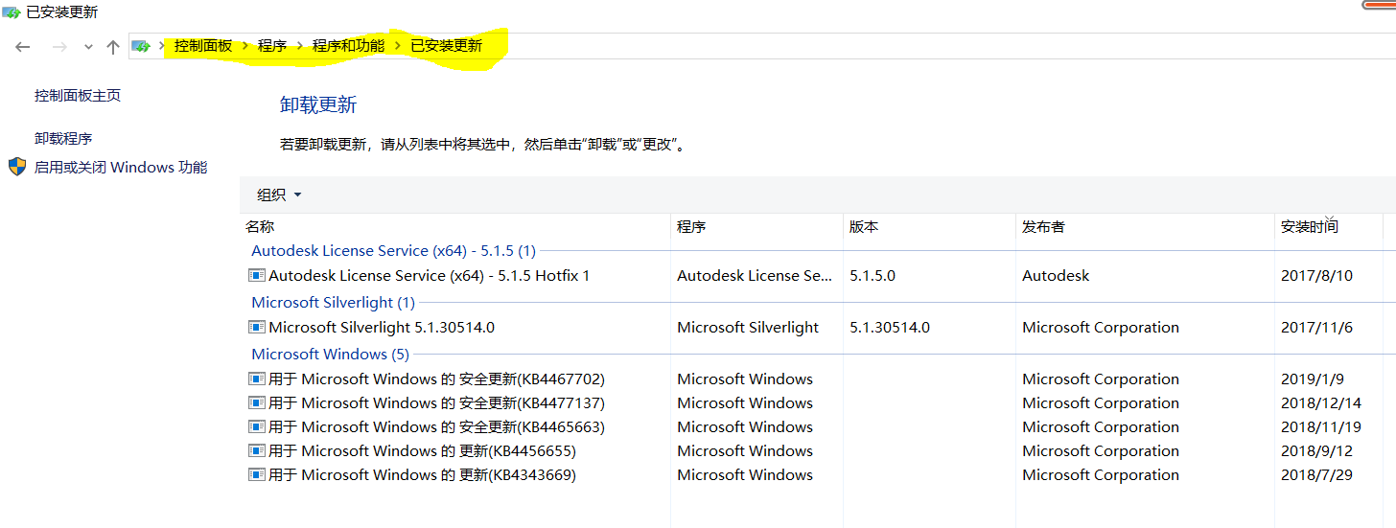
Task: Go up one level with the up arrow
Action: (x=113, y=47)
